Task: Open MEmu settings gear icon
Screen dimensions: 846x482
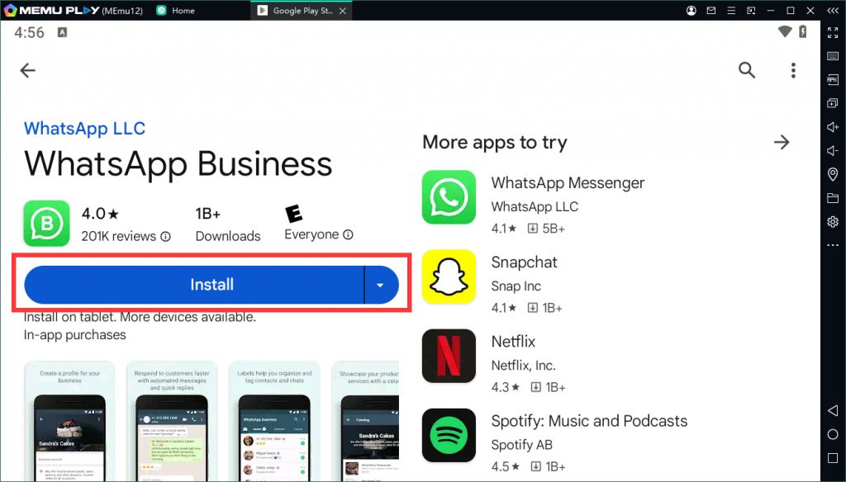Action: tap(833, 222)
